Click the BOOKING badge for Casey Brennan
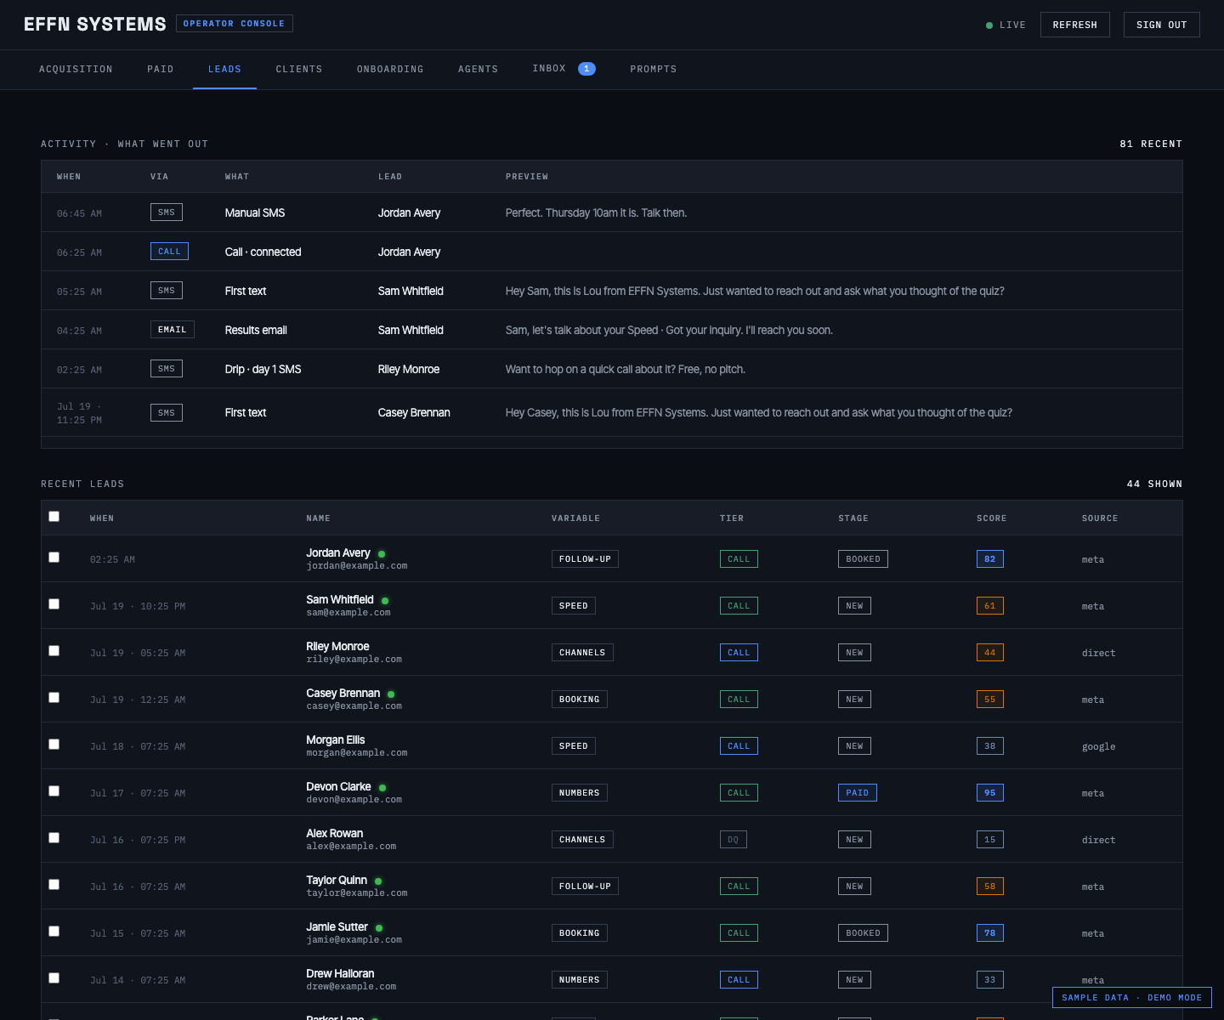Screen dimensions: 1224x1020 tap(580, 700)
